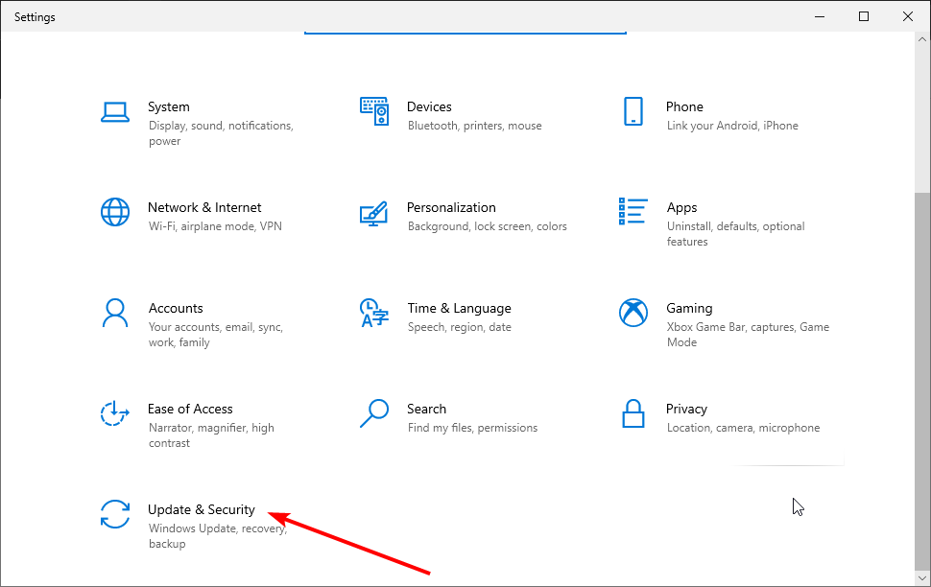Click the Devices keyboard and speaker icon
The height and width of the screenshot is (587, 931).
pos(374,111)
